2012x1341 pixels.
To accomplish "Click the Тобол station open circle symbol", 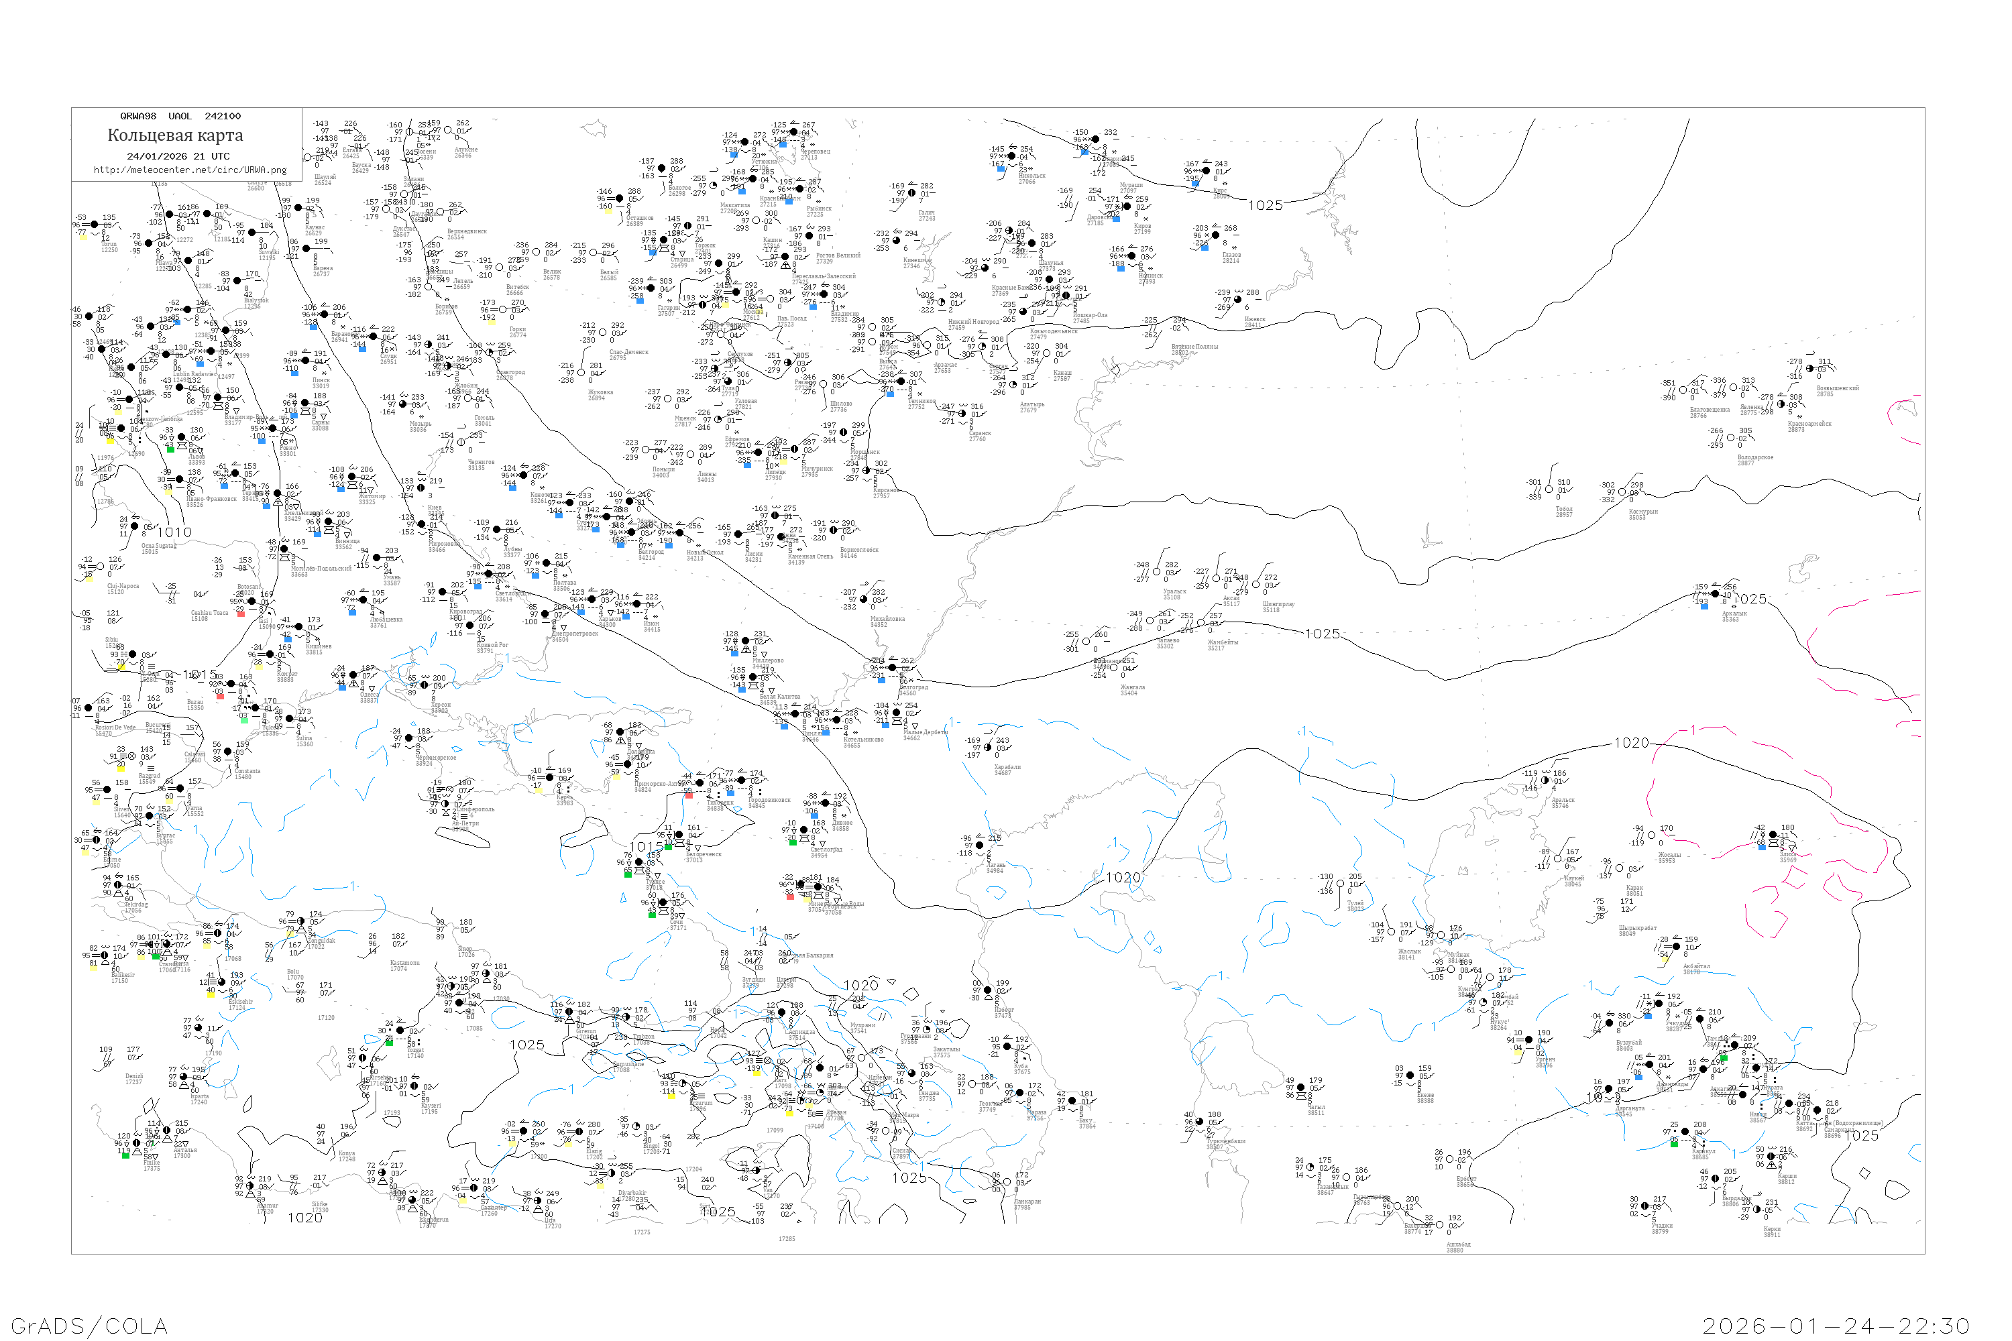I will point(1549,490).
